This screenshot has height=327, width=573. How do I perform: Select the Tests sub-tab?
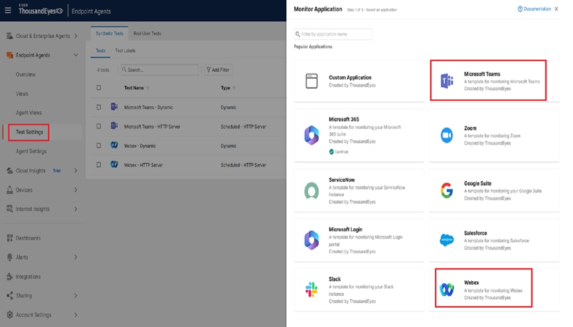tap(100, 50)
